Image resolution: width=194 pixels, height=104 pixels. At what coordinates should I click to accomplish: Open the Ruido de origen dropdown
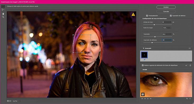167,28
